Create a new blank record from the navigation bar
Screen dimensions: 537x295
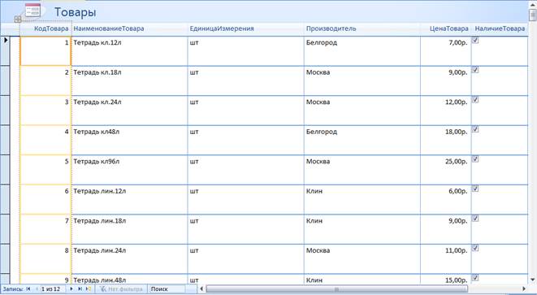click(x=89, y=289)
